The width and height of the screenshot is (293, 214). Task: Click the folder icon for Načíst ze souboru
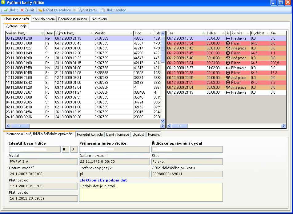pos(40,10)
